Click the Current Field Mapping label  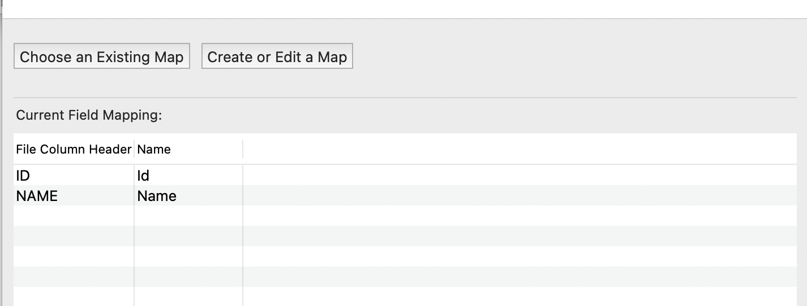[89, 115]
